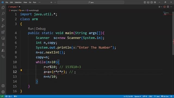The height and width of the screenshot is (98, 174).
Task: Toggle the bottom panel visibility
Action: pyautogui.click(x=148, y=2)
